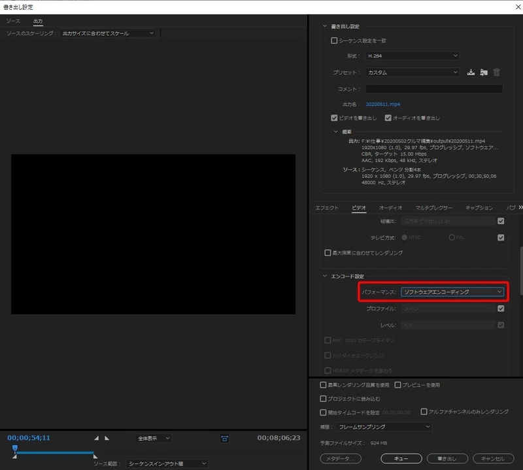This screenshot has height=470, width=523.
Task: Open the 補間 フレームサンプリング dropdown
Action: click(384, 427)
